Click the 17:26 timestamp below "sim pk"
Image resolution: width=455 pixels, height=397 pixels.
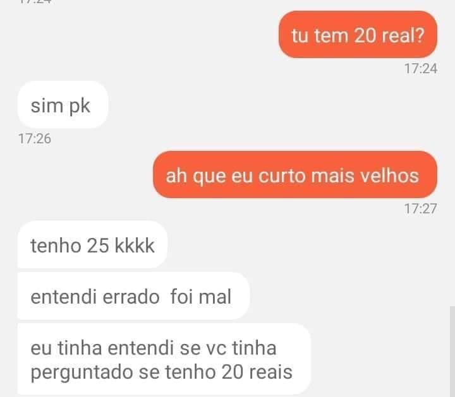click(x=35, y=138)
